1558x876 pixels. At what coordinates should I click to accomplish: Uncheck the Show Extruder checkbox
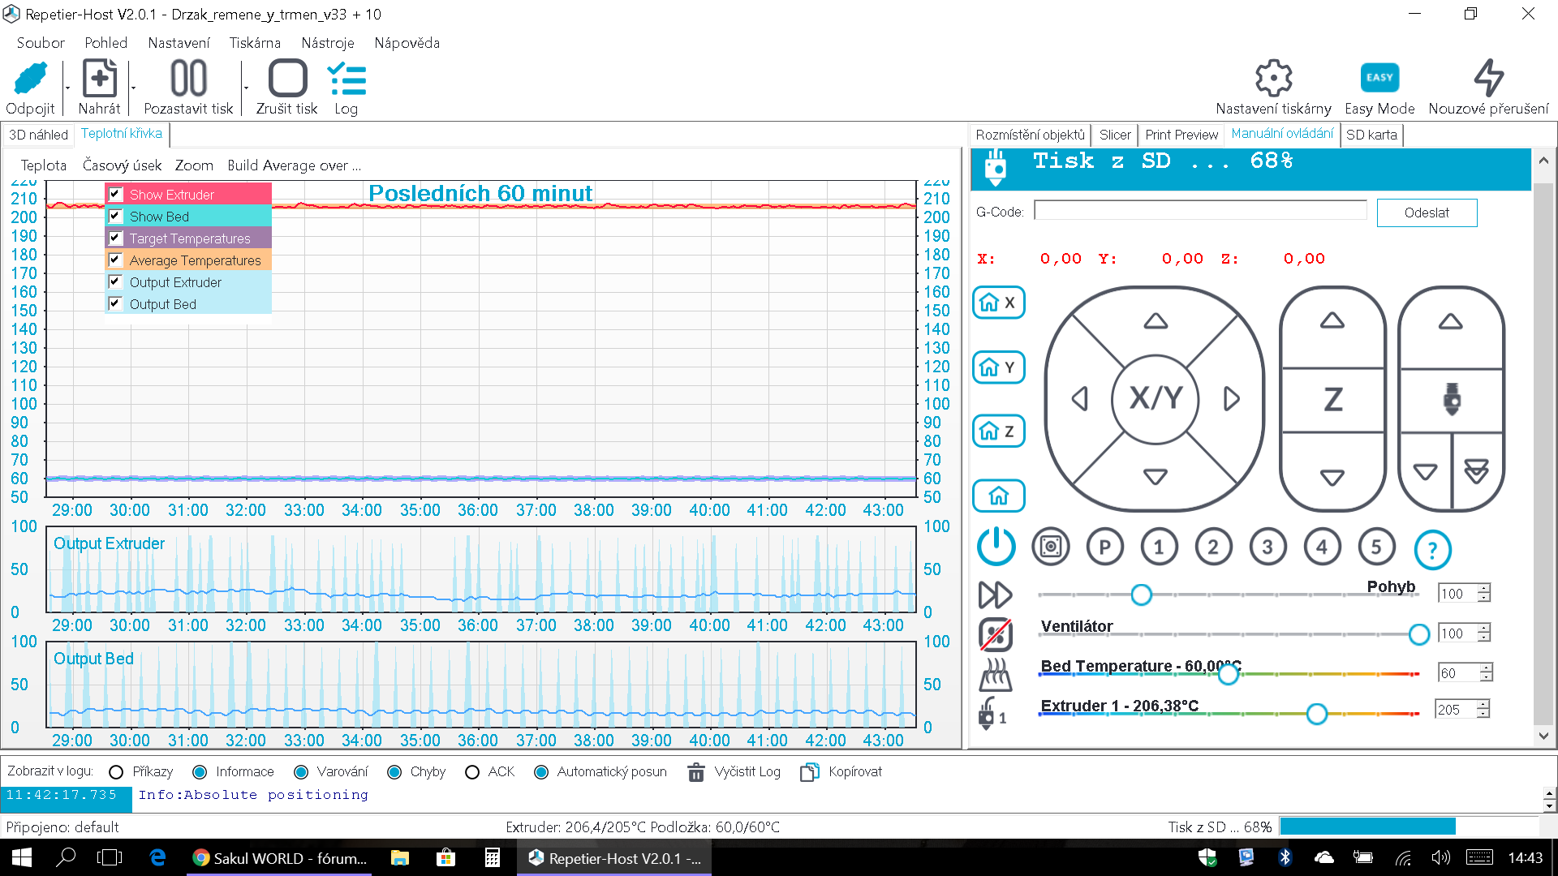click(x=115, y=195)
